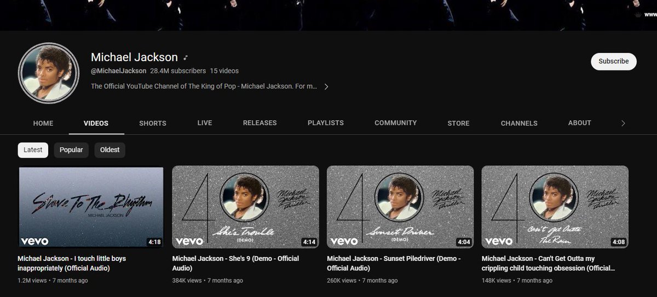The image size is (657, 297).
Task: Play the Slave To The Rhythm thumbnail video
Action: [x=91, y=207]
